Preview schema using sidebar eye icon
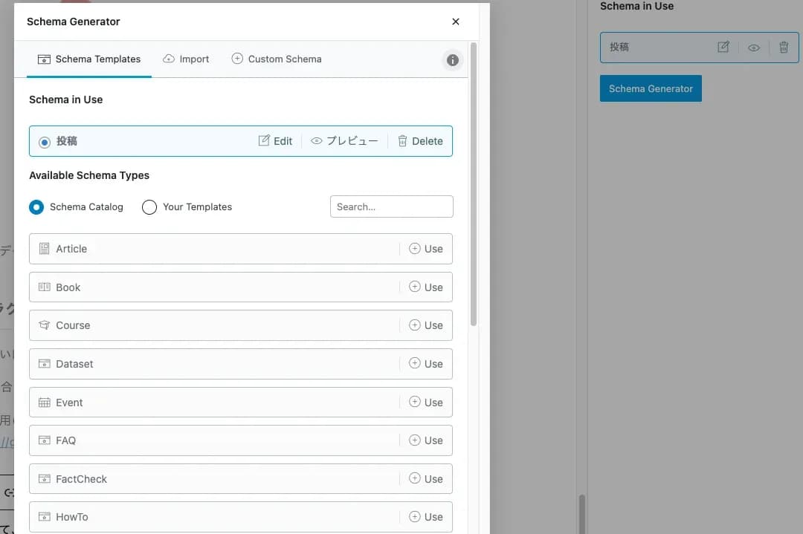This screenshot has width=803, height=534. click(x=754, y=48)
